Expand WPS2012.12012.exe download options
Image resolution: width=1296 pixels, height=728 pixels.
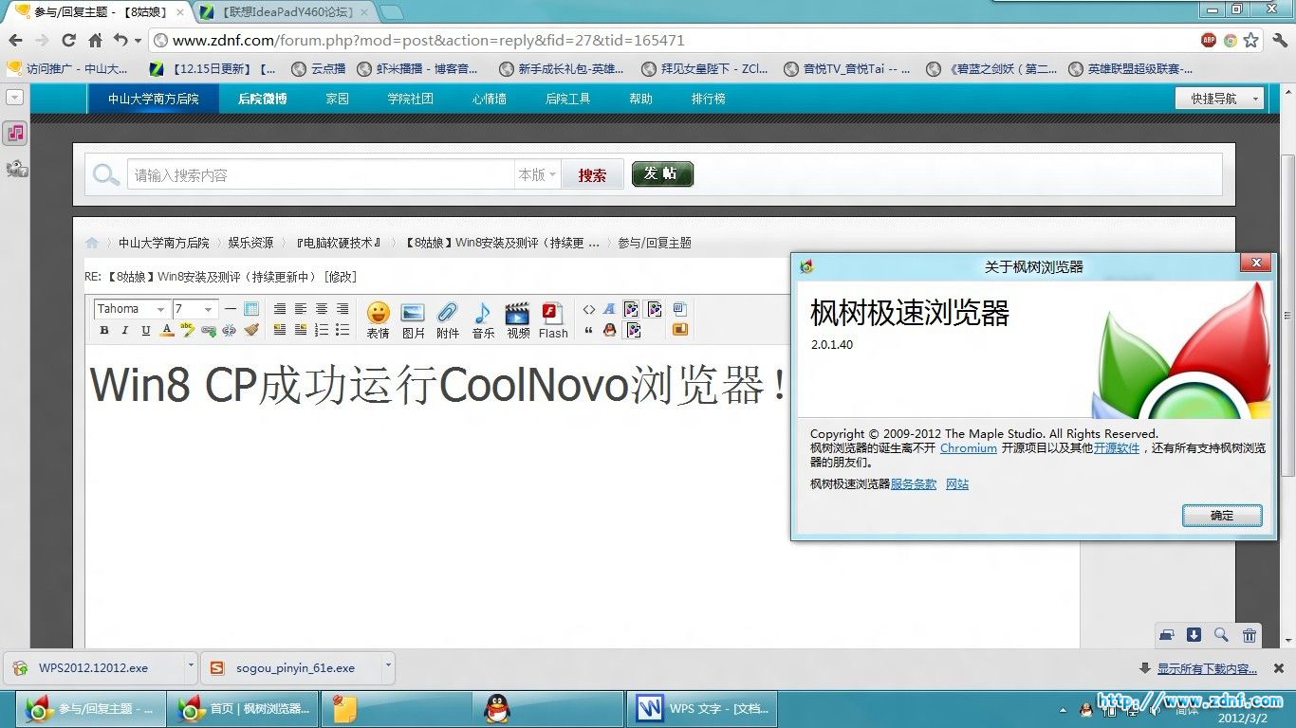191,665
